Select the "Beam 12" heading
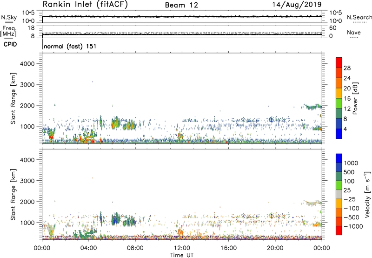This screenshot has height=258, width=372. click(181, 5)
